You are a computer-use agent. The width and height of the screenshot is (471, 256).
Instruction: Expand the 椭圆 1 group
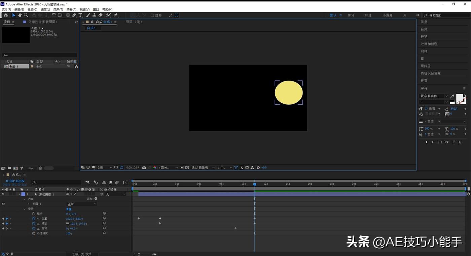pos(29,204)
